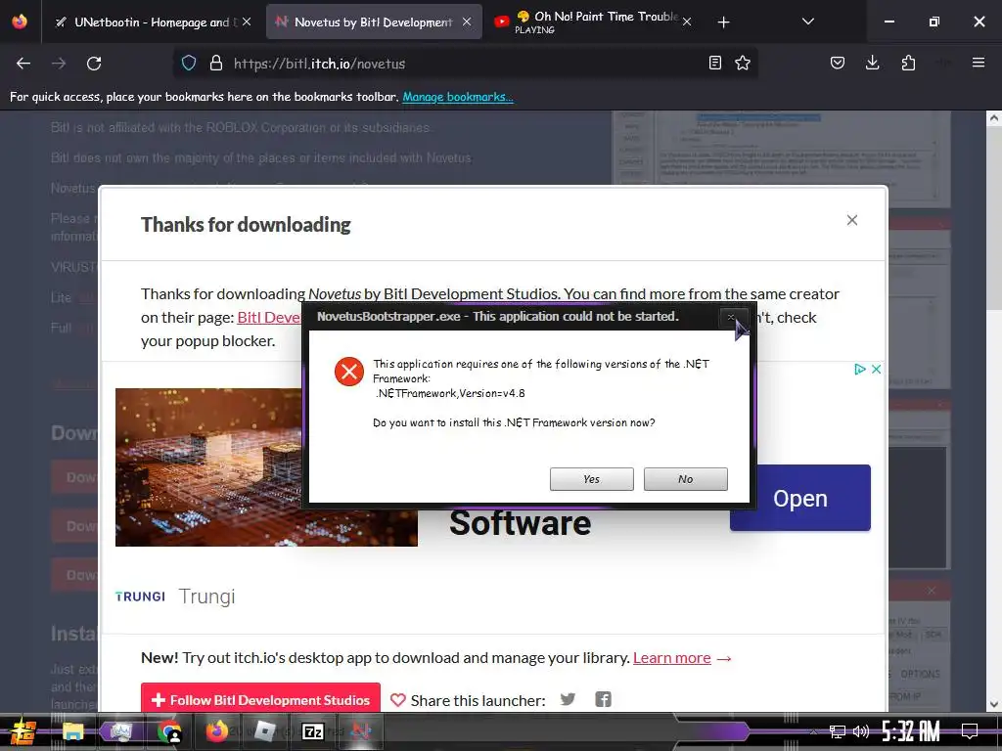The height and width of the screenshot is (751, 1002).
Task: Save page to Pocket
Action: coord(838,63)
